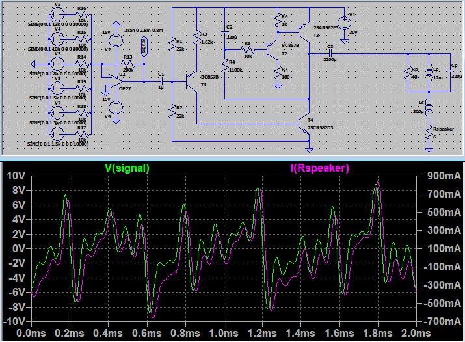Viewport: 465px width, 342px height.
Task: Click the SINE(0 0.1 1.5k ...) source value
Action: 58,144
